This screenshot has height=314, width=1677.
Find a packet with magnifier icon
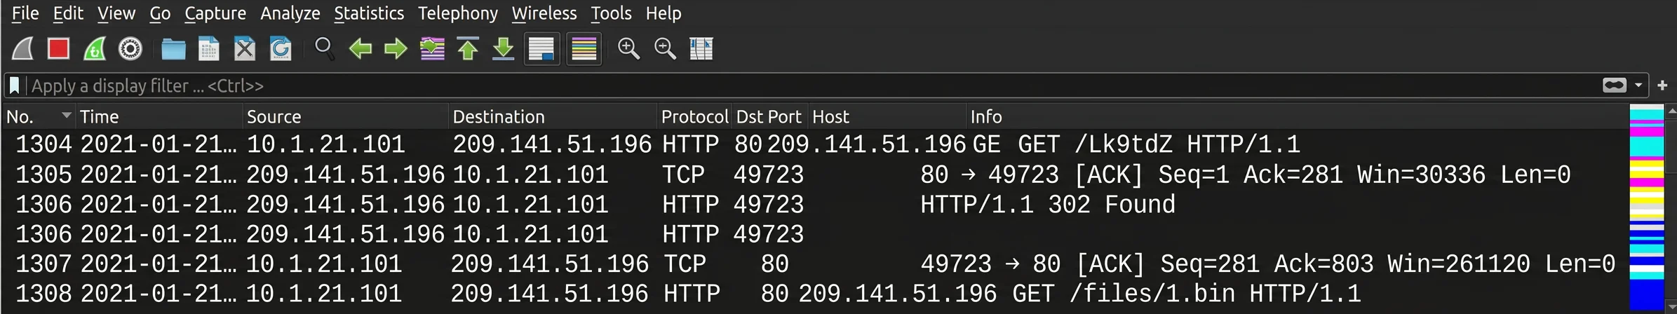(324, 49)
